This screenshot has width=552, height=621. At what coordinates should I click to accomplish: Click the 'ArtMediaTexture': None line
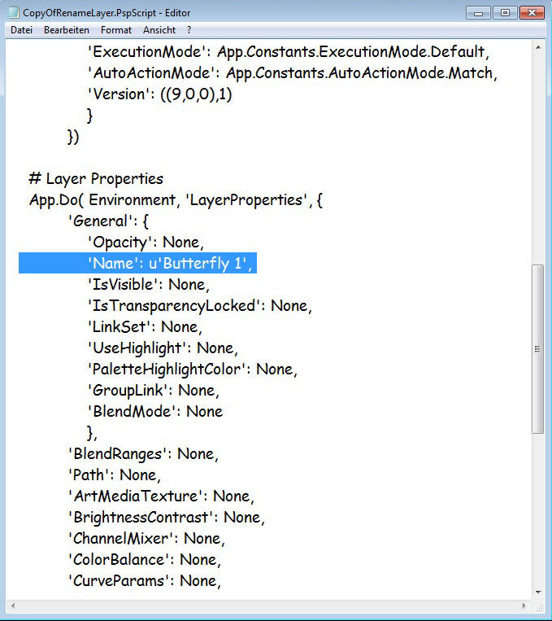point(161,496)
